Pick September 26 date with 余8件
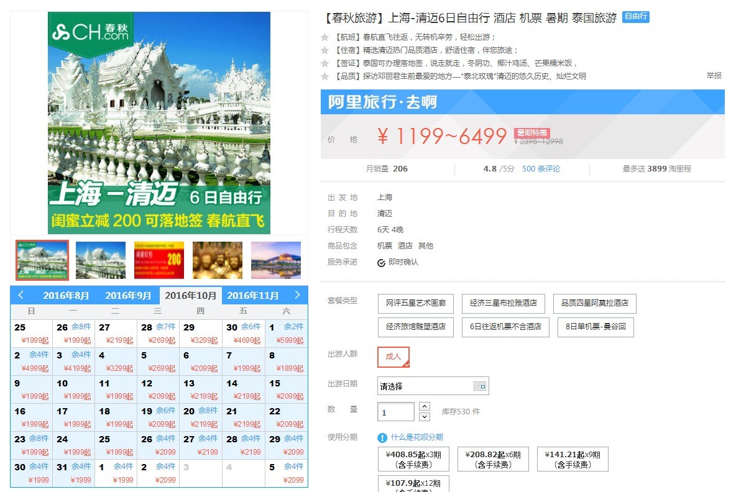Viewport: 731px width, 492px height. click(73, 334)
